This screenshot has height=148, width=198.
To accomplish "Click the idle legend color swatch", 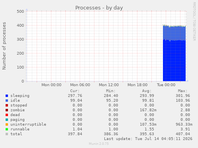I will click(x=7, y=101).
